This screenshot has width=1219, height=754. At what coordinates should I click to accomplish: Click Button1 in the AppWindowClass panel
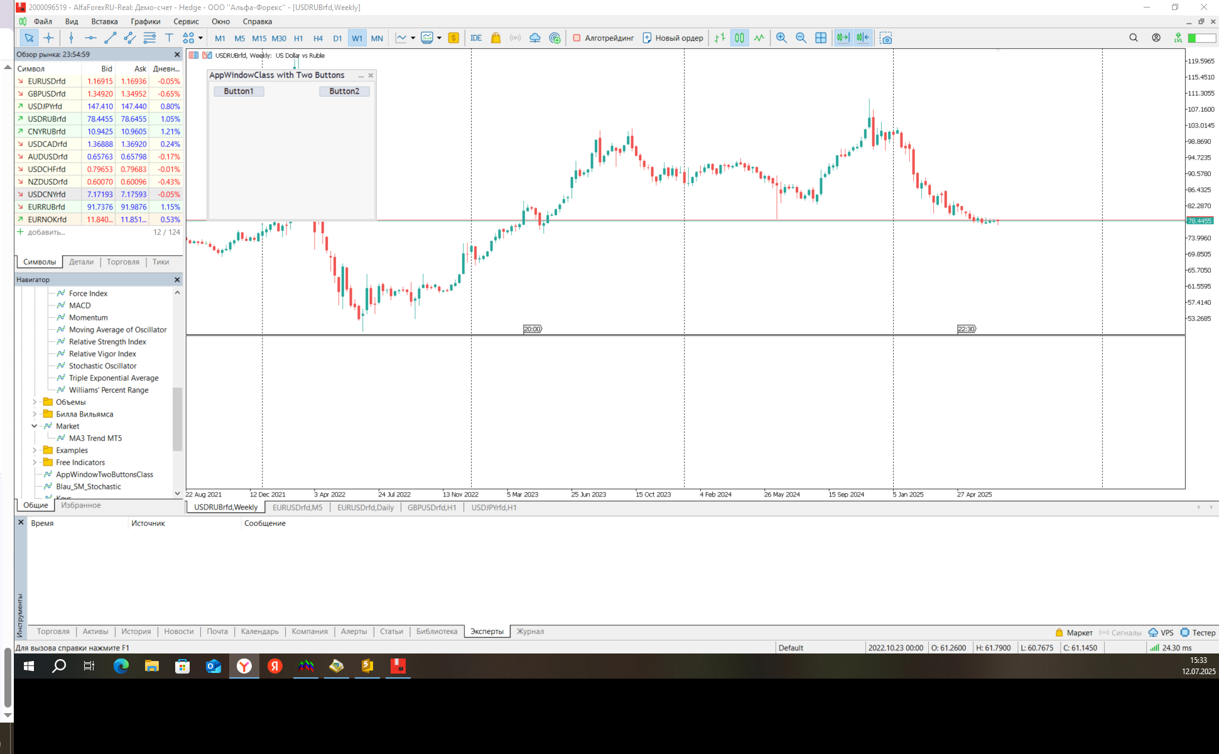coord(239,91)
